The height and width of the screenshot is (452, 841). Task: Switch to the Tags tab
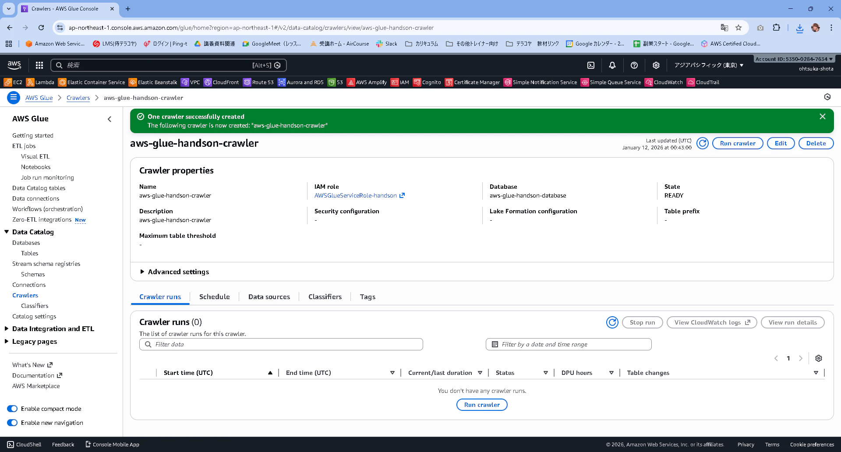pyautogui.click(x=367, y=297)
